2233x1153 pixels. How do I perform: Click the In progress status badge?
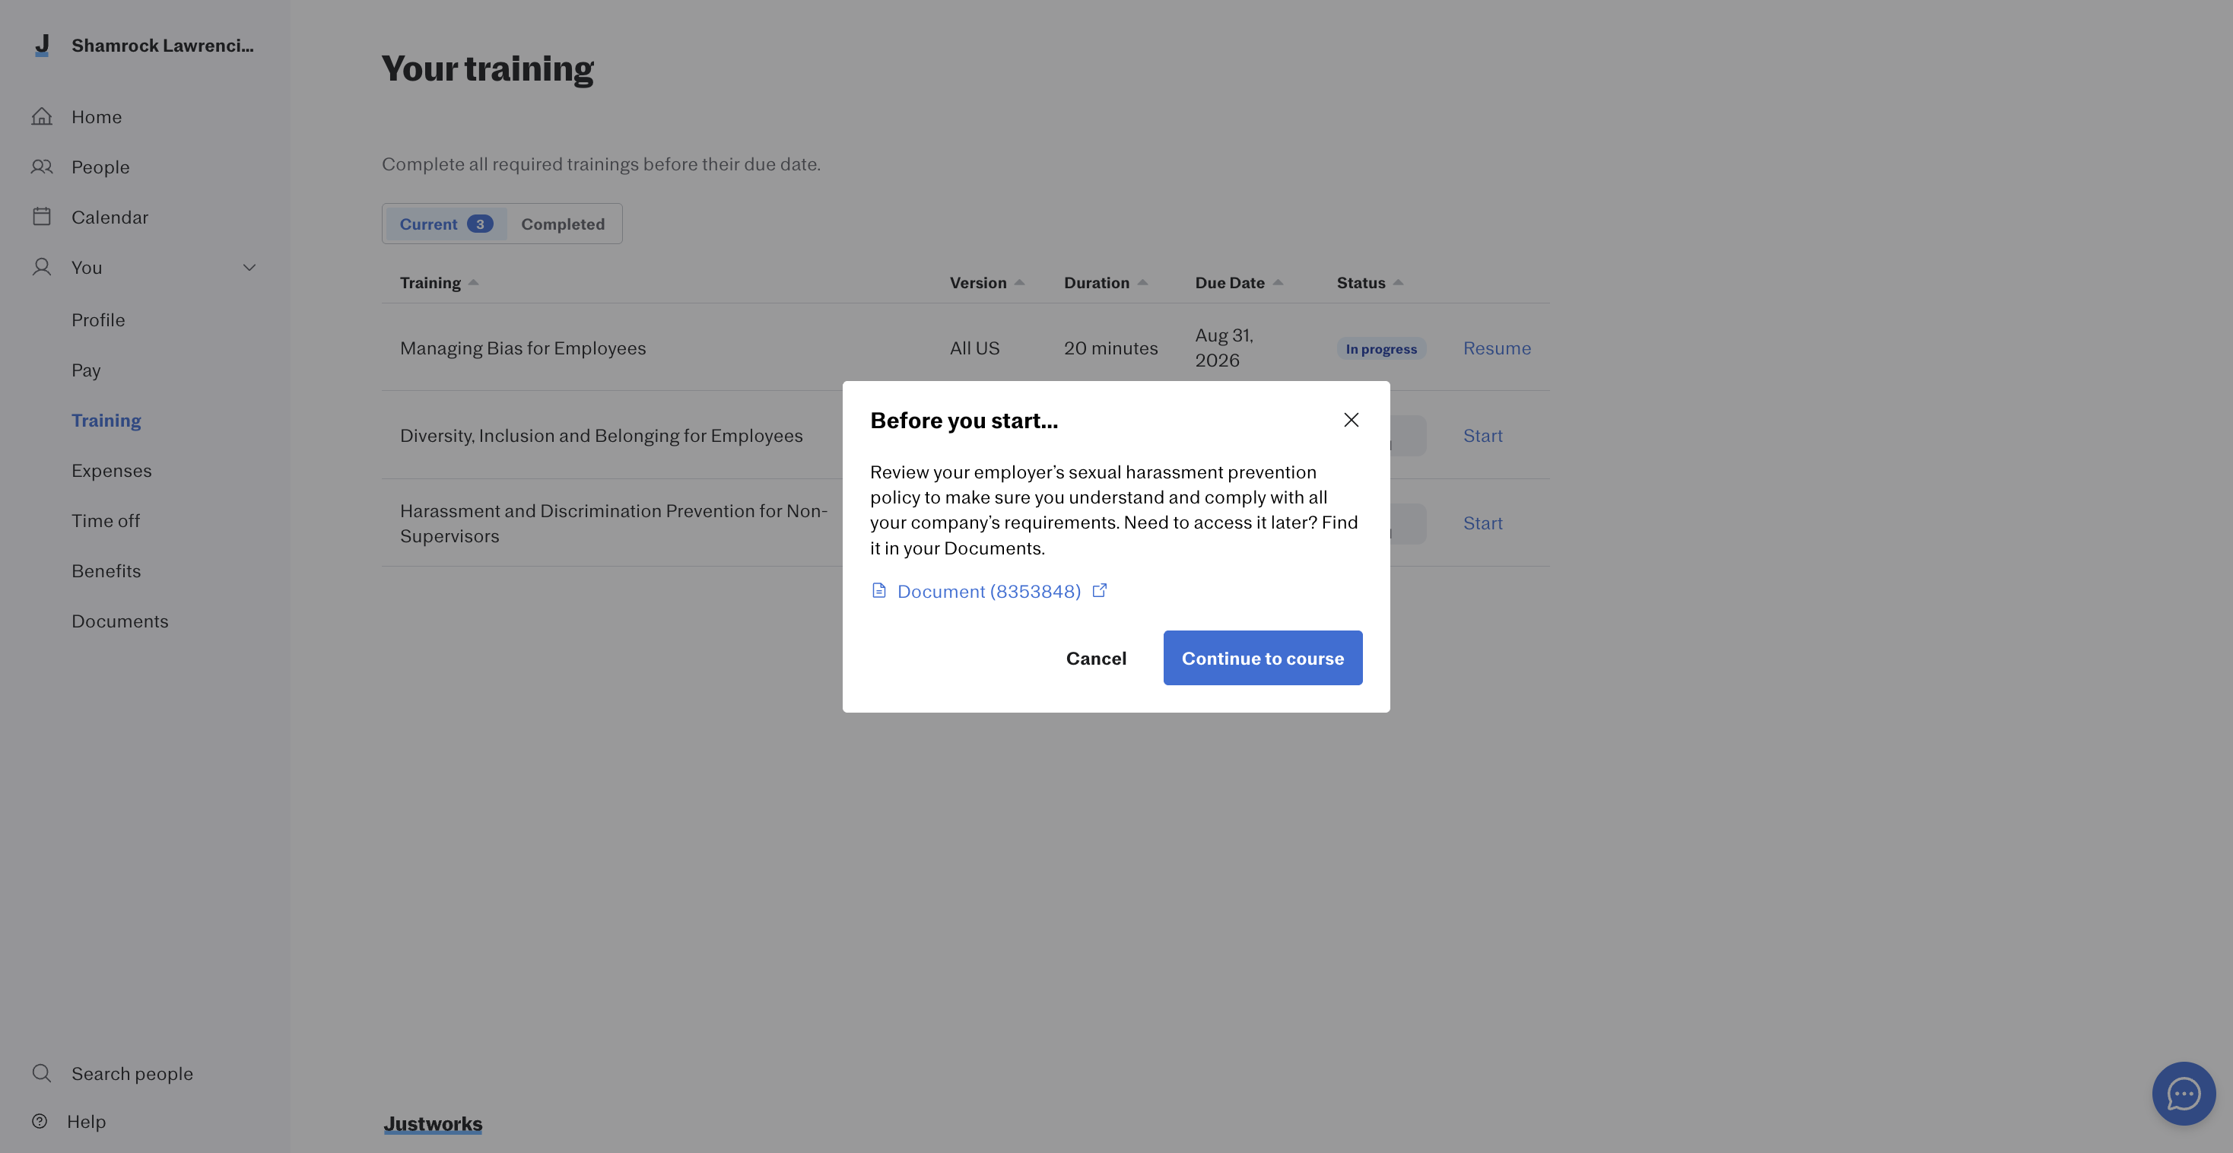[x=1381, y=348]
